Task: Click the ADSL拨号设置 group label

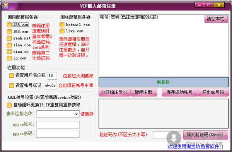Action: pyautogui.click(x=44, y=97)
